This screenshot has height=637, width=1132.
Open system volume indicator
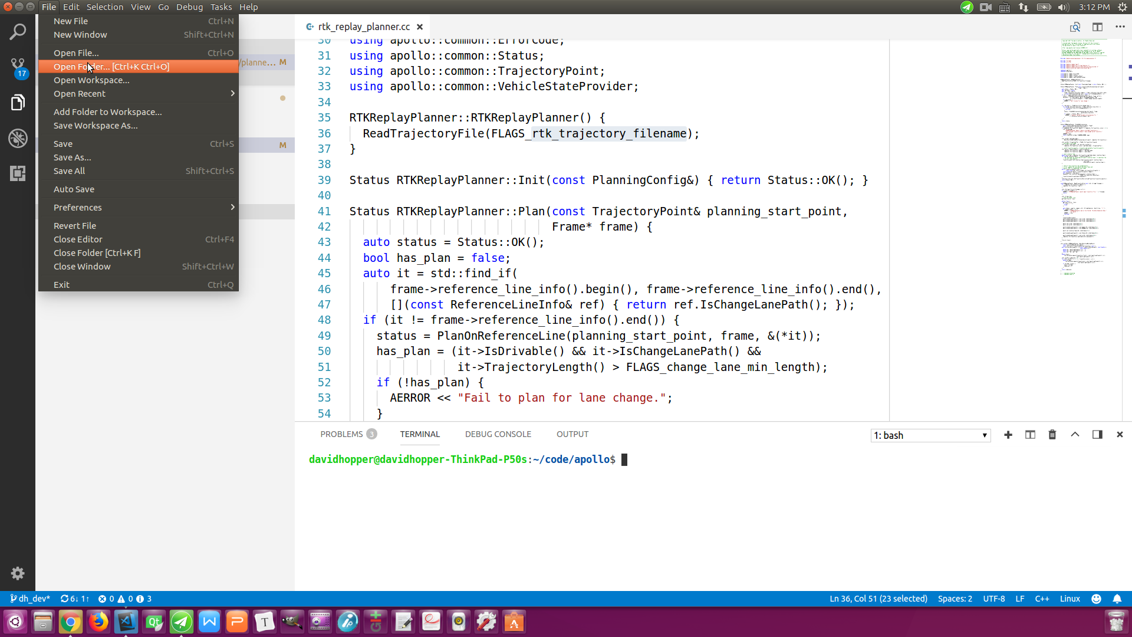tap(1063, 7)
